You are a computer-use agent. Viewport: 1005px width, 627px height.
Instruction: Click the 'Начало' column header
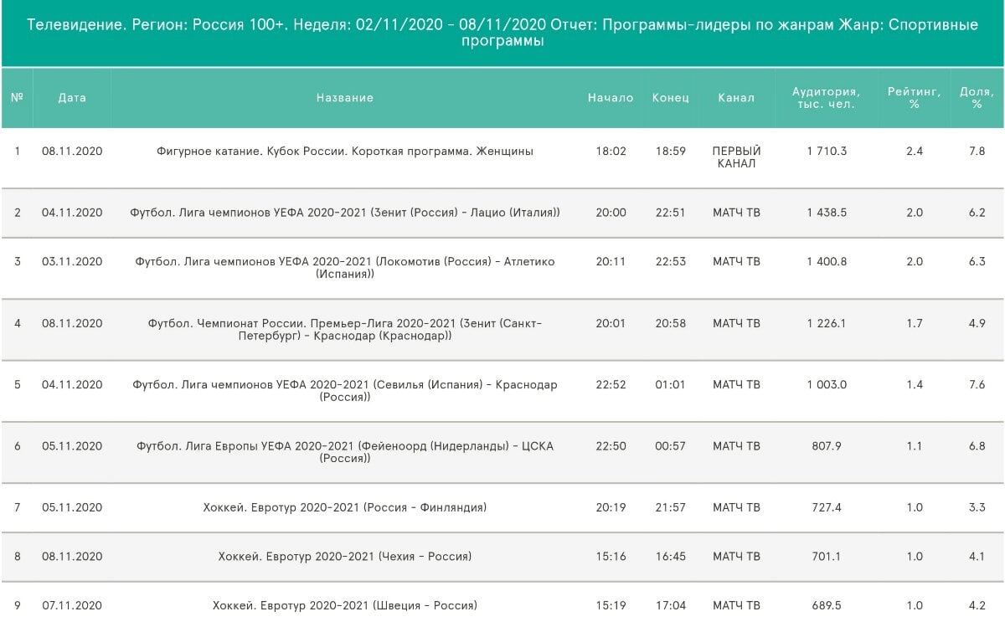pyautogui.click(x=611, y=98)
